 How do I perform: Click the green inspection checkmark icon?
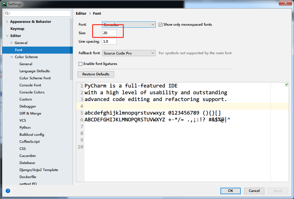[286, 85]
